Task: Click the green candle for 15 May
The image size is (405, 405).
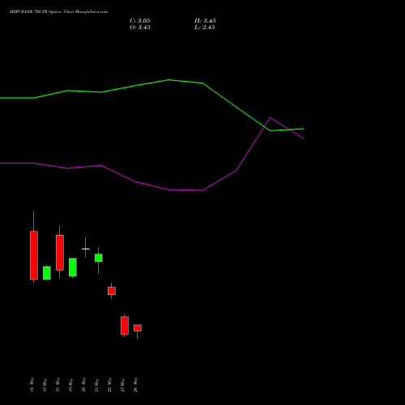Action: [x=47, y=273]
